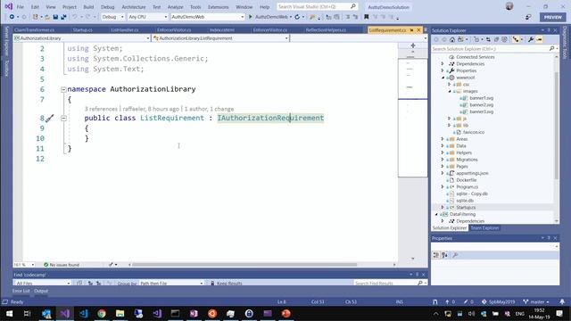Open the AuthzDemoWeb startup project dropdown
571x321 pixels.
[x=207, y=17]
